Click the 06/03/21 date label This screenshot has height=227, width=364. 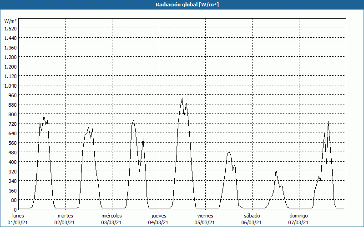(252, 222)
